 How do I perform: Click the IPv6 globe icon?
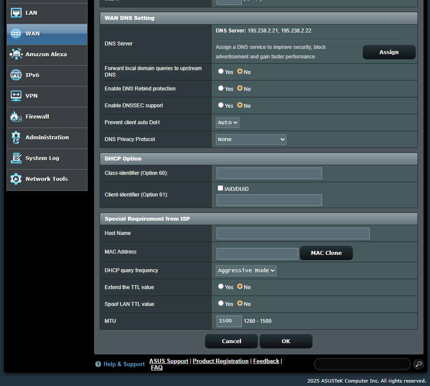point(16,75)
